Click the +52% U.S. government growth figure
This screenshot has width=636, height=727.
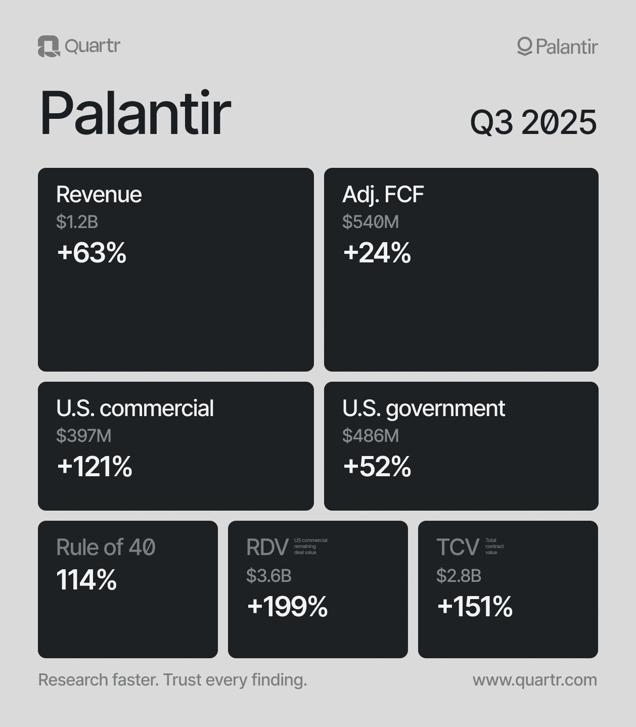click(377, 466)
